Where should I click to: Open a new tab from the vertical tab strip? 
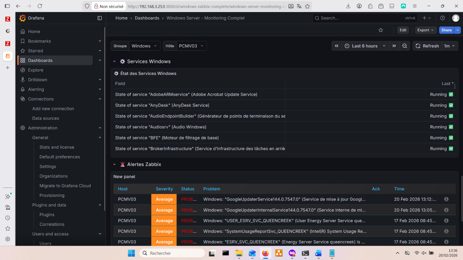(8, 68)
